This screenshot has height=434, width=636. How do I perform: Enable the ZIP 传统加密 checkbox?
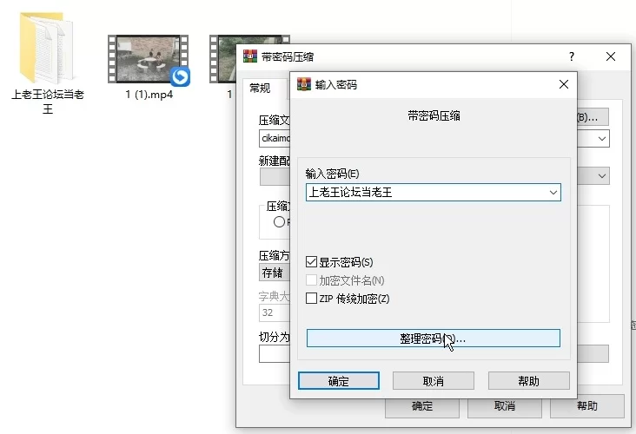[312, 299]
